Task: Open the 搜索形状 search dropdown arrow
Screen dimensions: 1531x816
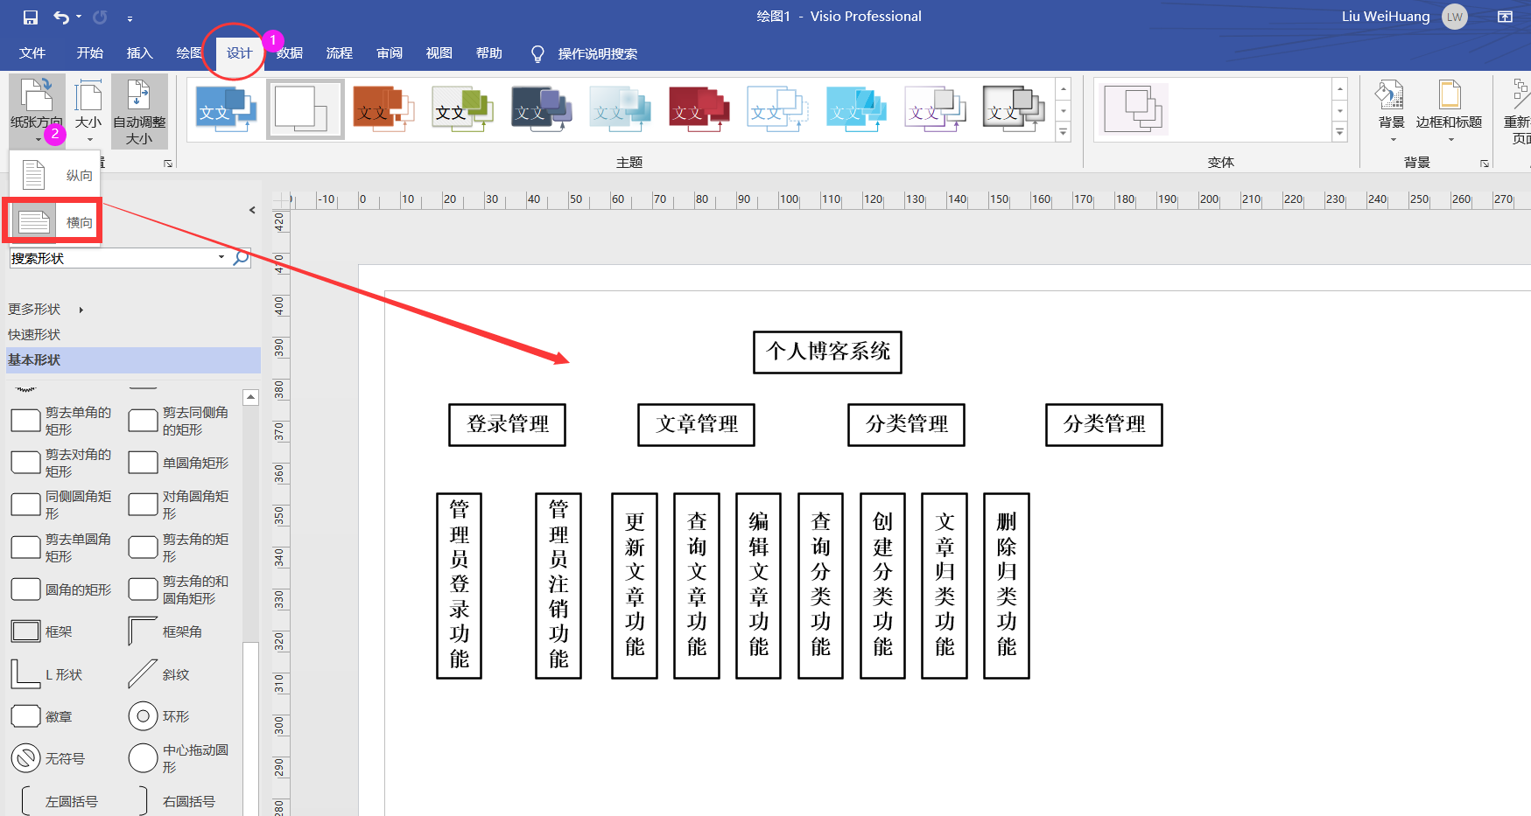Action: [x=221, y=257]
